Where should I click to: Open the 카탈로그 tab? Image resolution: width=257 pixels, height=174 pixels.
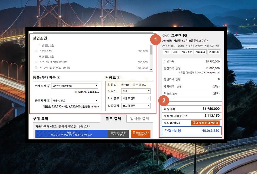pyautogui.click(x=200, y=52)
